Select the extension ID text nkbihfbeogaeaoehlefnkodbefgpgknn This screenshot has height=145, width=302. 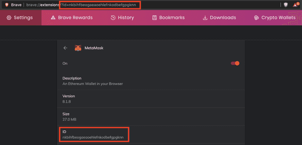click(93, 137)
